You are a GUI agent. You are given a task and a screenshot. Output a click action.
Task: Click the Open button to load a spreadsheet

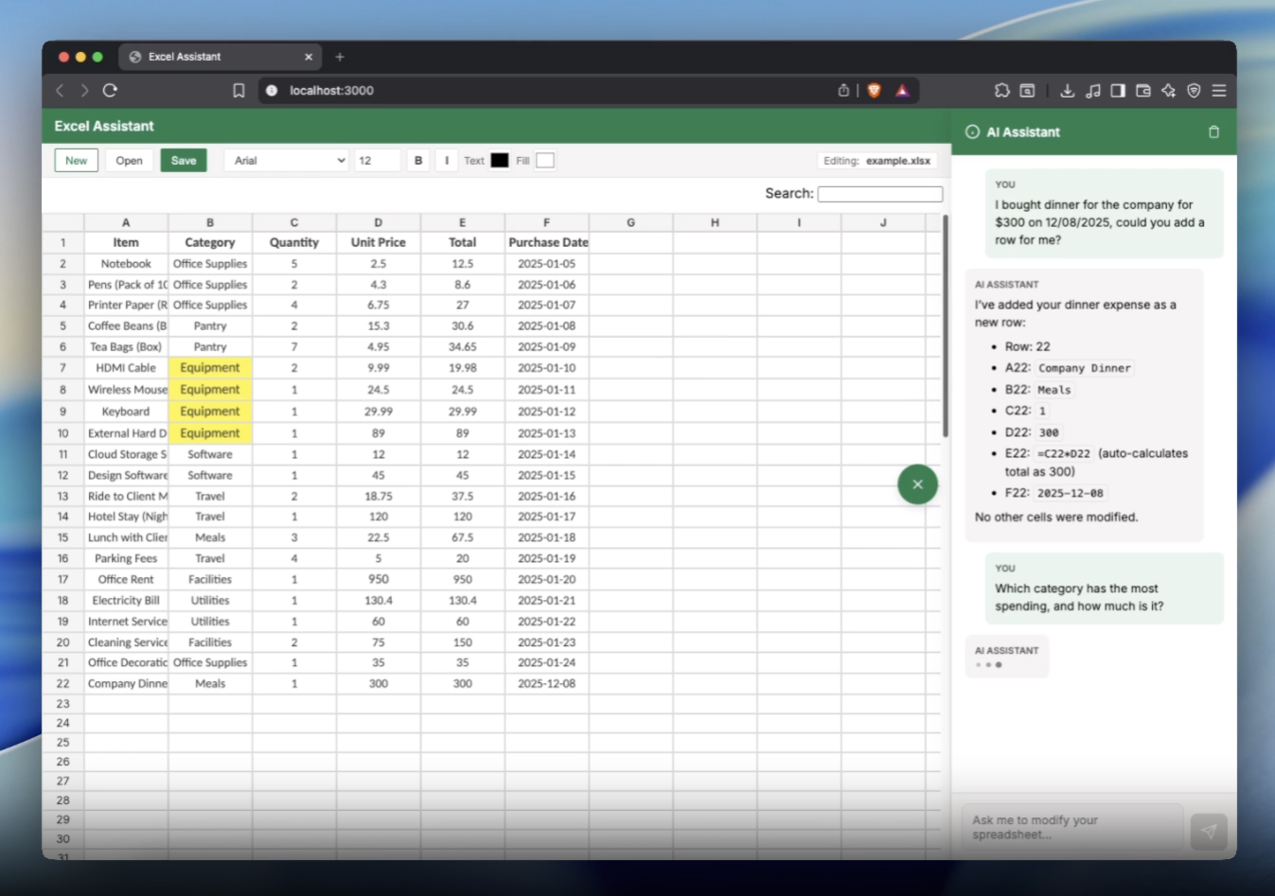[x=129, y=160]
